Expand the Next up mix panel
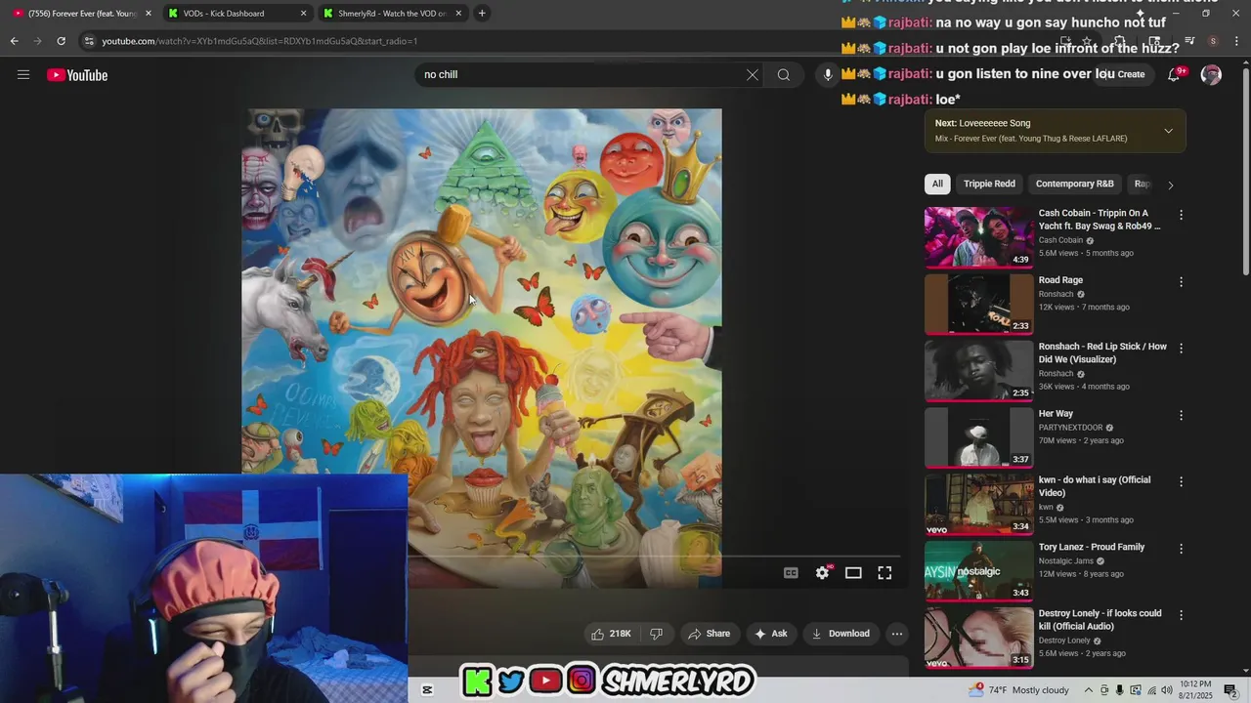Viewport: 1251px width, 703px height. (1168, 131)
